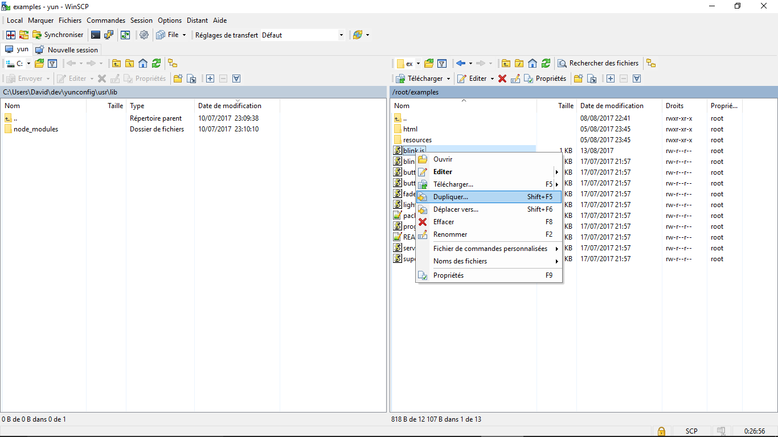This screenshot has height=437, width=778.
Task: Go to remote home directory icon
Action: point(532,63)
